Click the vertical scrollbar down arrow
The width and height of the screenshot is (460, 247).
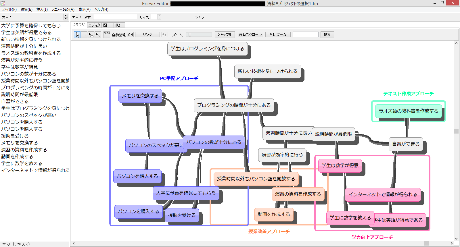point(456,239)
